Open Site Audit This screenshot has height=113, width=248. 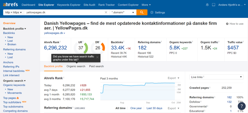click(x=89, y=5)
